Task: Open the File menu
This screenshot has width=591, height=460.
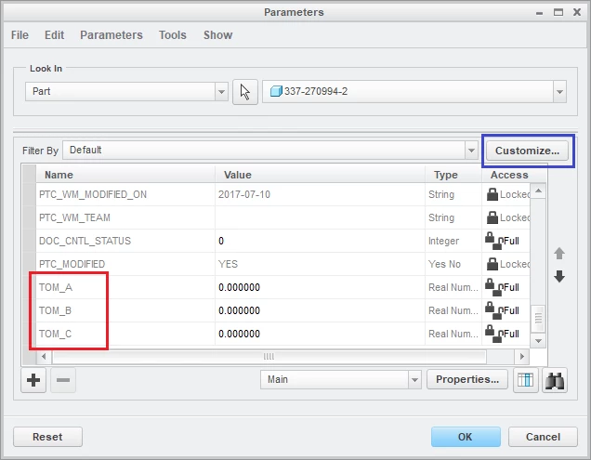Action: [20, 35]
